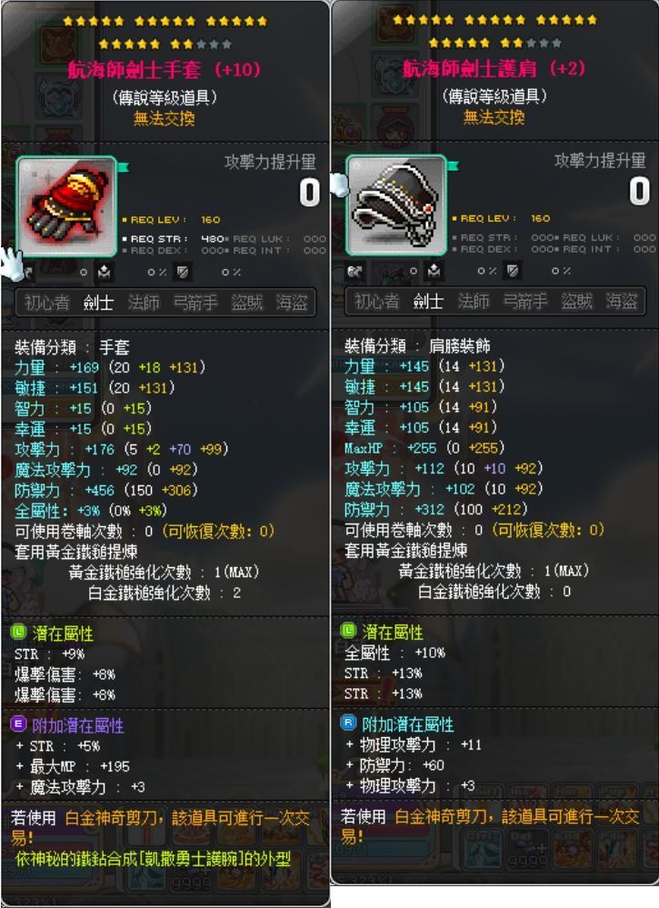Select the 盜賊 class tab on the glove panel

pos(246,303)
